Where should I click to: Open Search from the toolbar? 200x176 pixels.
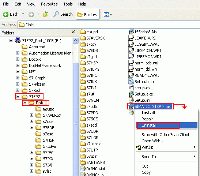[x=63, y=14]
